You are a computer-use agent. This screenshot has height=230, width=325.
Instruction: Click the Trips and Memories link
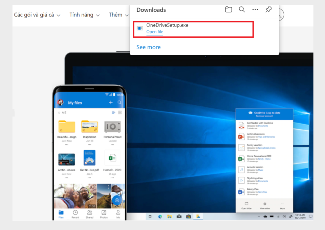(x=266, y=137)
